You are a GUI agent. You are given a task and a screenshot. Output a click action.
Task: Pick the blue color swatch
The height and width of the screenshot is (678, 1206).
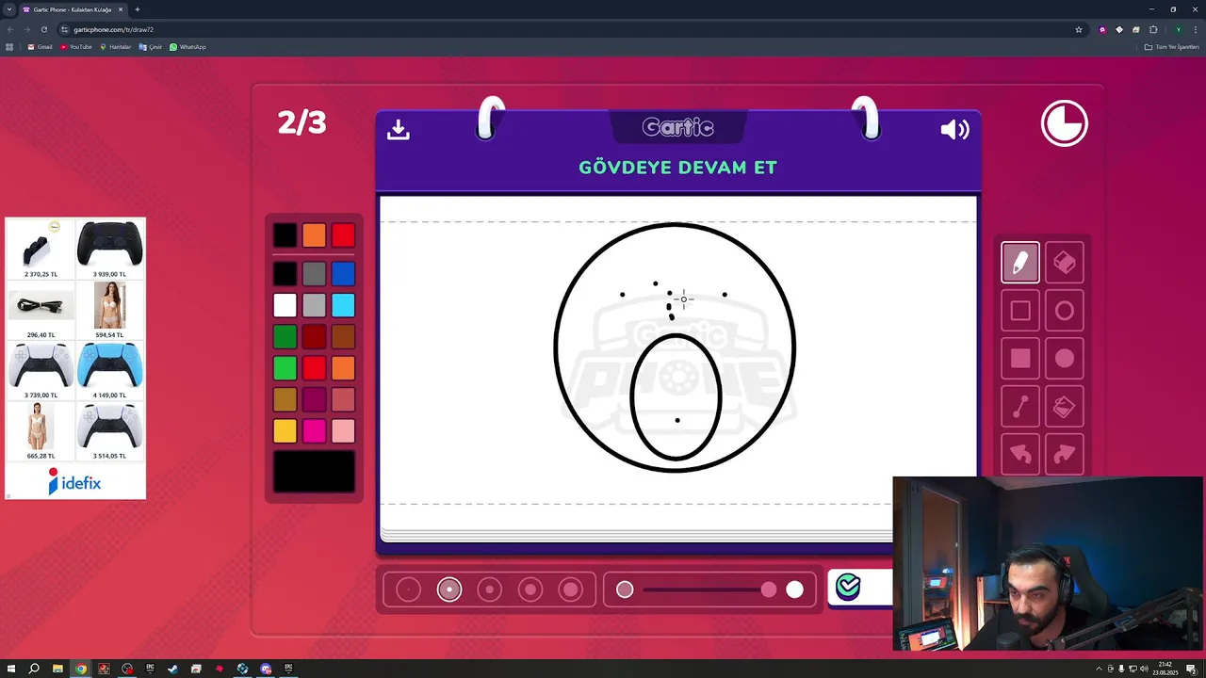click(343, 274)
